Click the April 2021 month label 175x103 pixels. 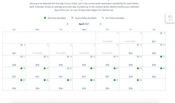click(84, 24)
